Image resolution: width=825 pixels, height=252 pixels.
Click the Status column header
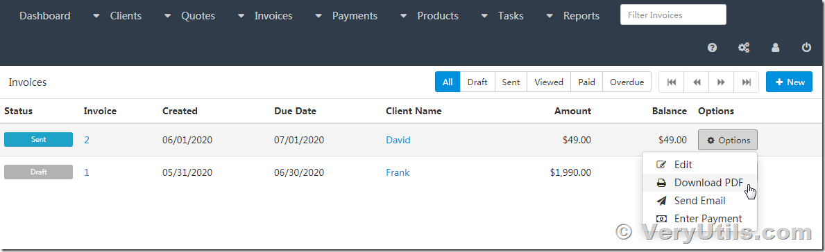19,111
